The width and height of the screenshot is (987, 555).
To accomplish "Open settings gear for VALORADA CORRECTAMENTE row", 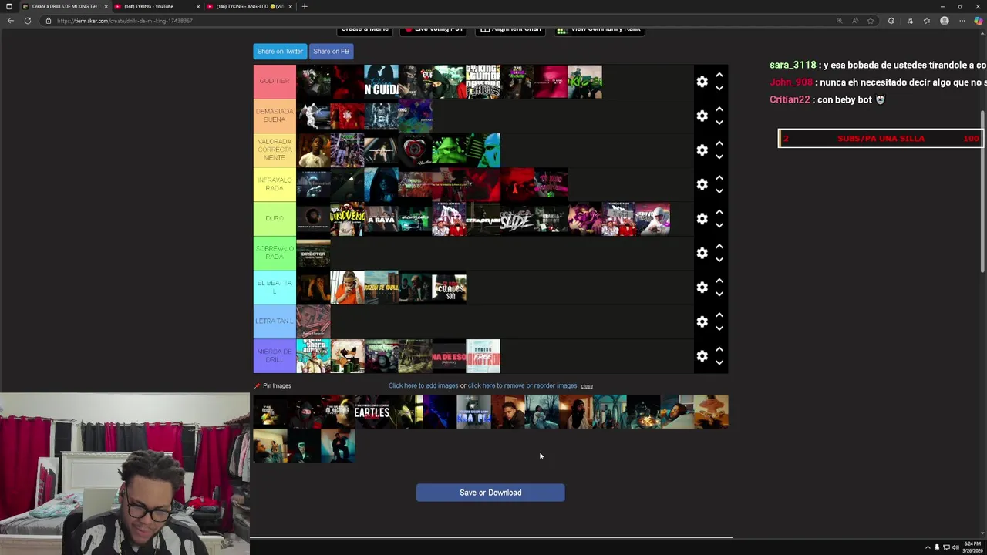I will (x=702, y=150).
